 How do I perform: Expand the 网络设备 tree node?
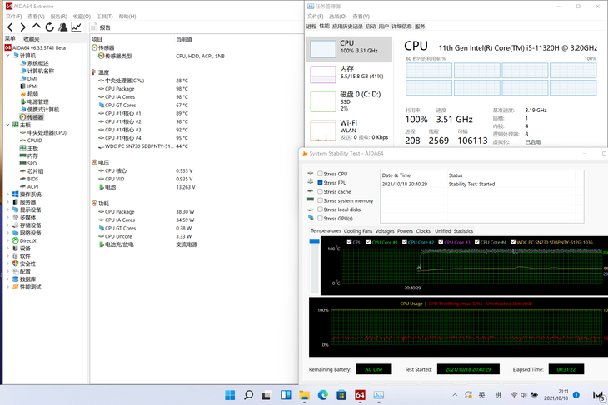tap(7, 233)
